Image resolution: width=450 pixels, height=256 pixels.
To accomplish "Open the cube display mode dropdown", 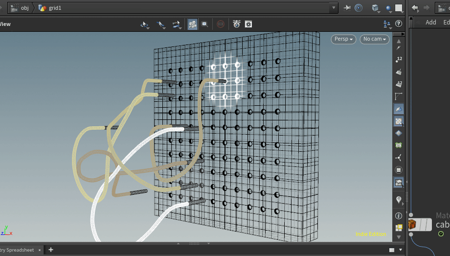I will 376,8.
